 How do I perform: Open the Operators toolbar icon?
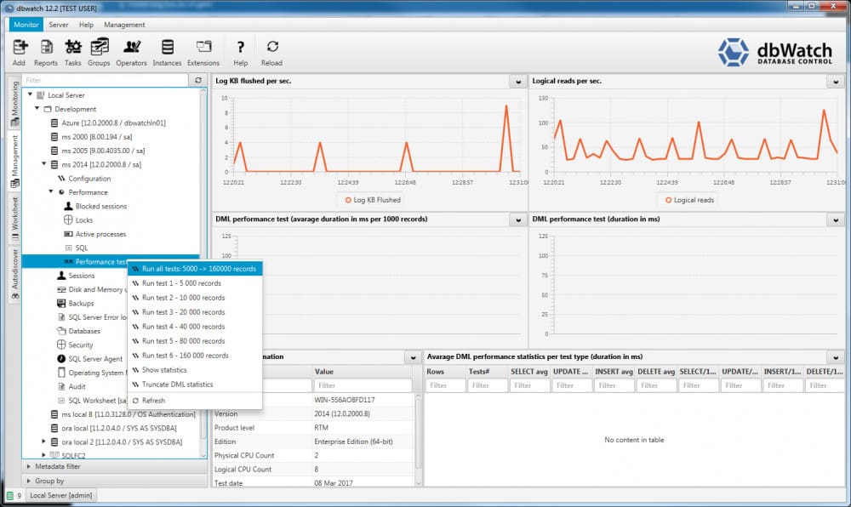(x=131, y=47)
